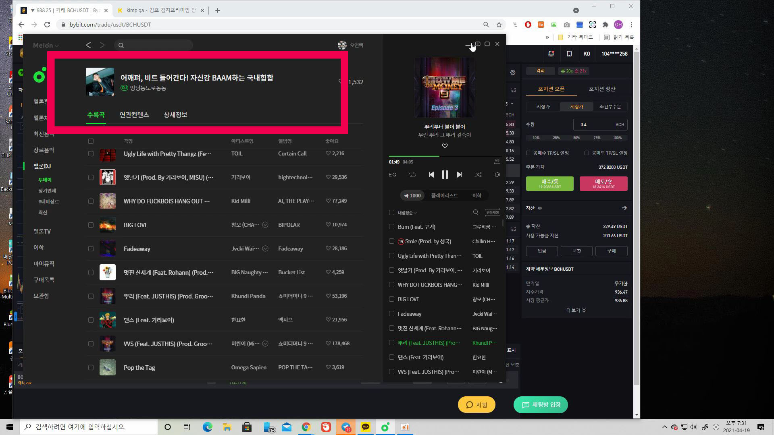Open KakaoTalk from the taskbar
Screen dimensions: 774x435
tap(365, 427)
